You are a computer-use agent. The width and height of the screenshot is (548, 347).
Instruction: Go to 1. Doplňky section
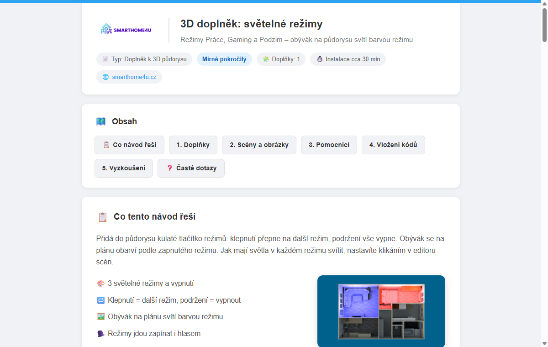[x=193, y=145]
